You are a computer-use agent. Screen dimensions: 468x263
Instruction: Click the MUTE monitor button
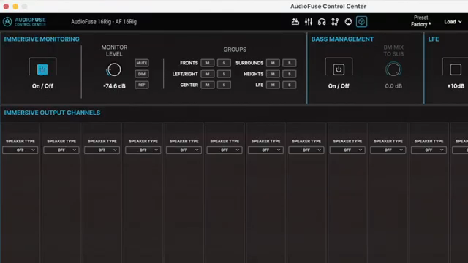pyautogui.click(x=142, y=63)
